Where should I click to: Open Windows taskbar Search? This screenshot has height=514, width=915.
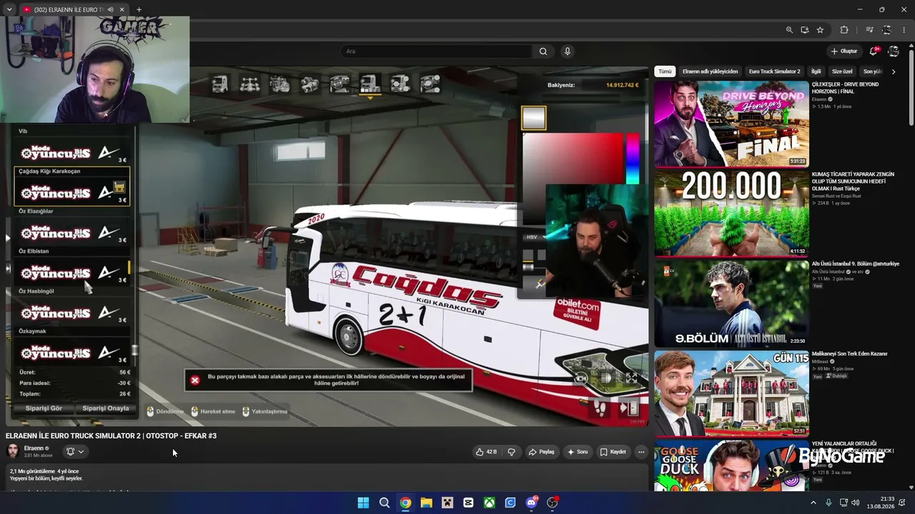pyautogui.click(x=385, y=503)
